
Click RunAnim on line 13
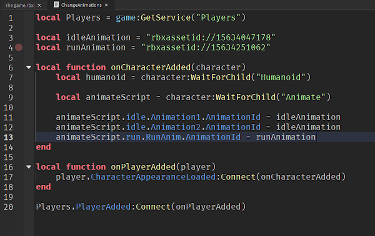pos(163,137)
